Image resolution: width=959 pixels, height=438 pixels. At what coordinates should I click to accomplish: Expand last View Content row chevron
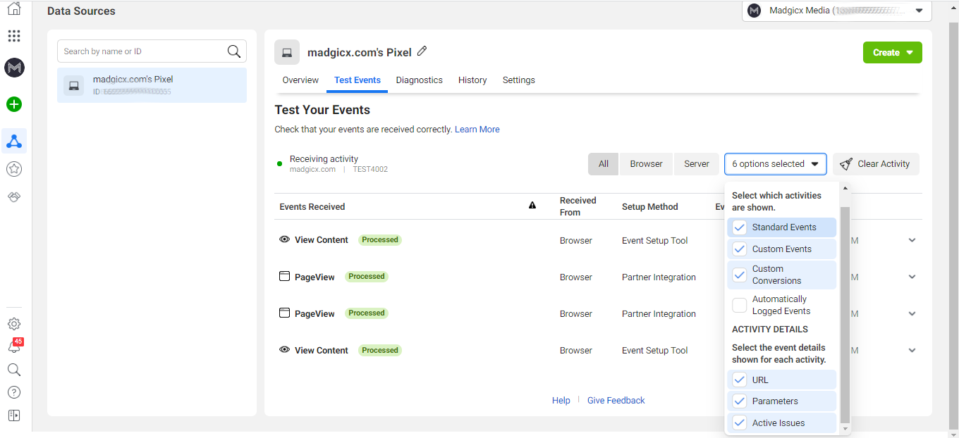[912, 350]
